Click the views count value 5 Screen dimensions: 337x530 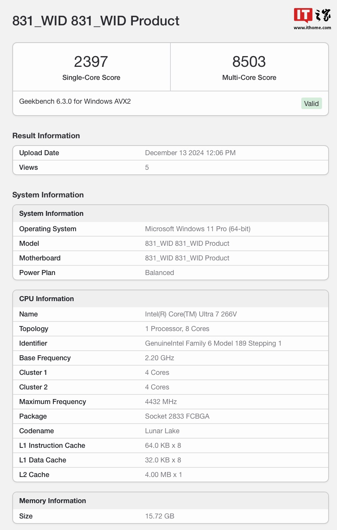(147, 167)
